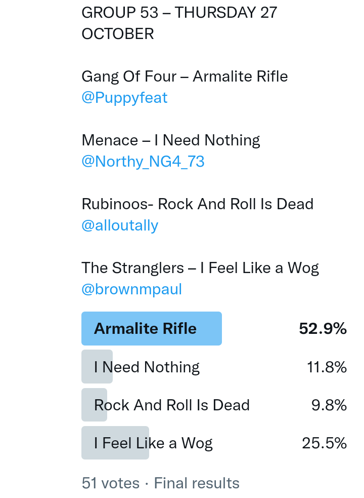364x498 pixels.
Task: Click the 25.5% result percentage
Action: [x=324, y=443]
